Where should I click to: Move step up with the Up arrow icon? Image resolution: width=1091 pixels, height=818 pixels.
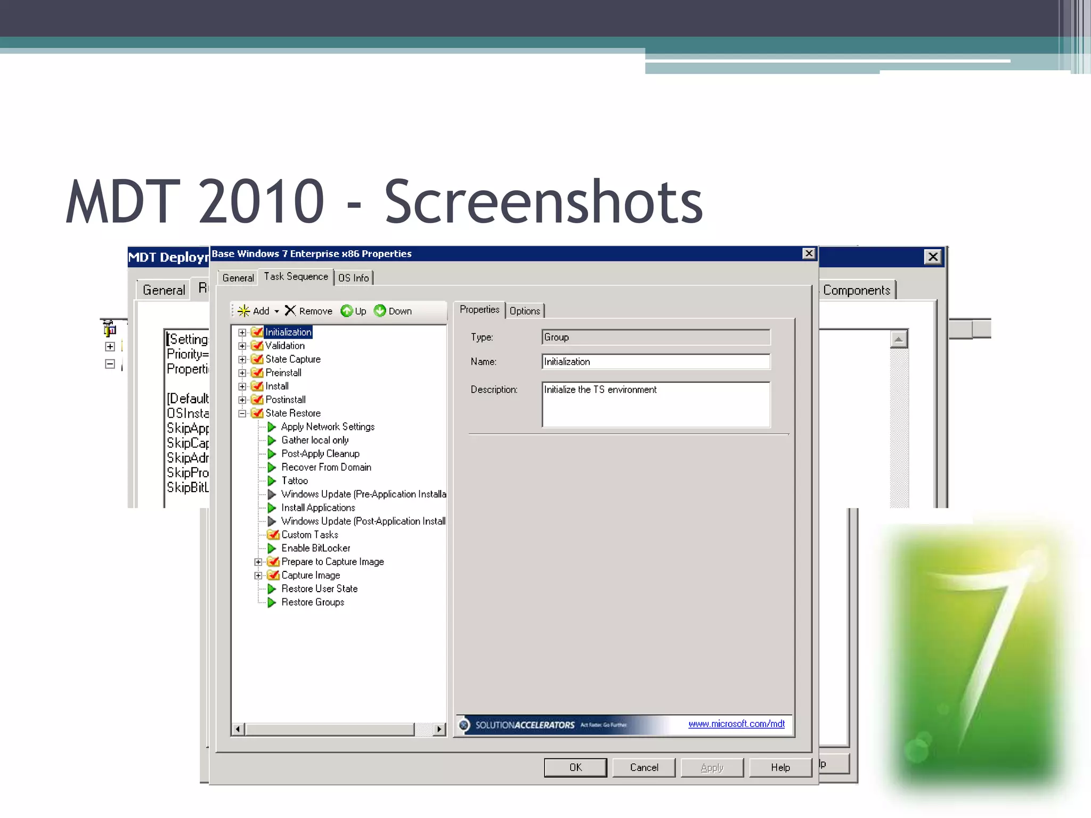coord(347,310)
